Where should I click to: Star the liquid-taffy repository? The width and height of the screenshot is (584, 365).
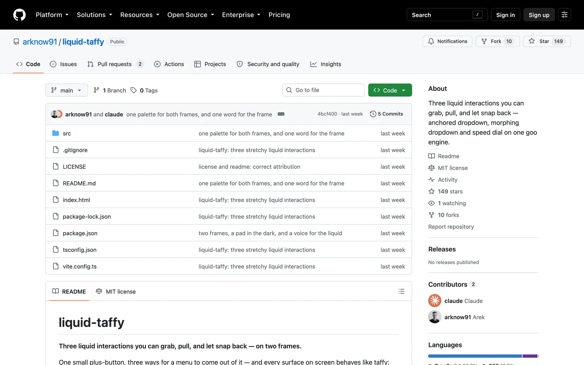click(x=547, y=41)
